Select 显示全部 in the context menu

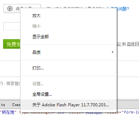tap(68, 36)
